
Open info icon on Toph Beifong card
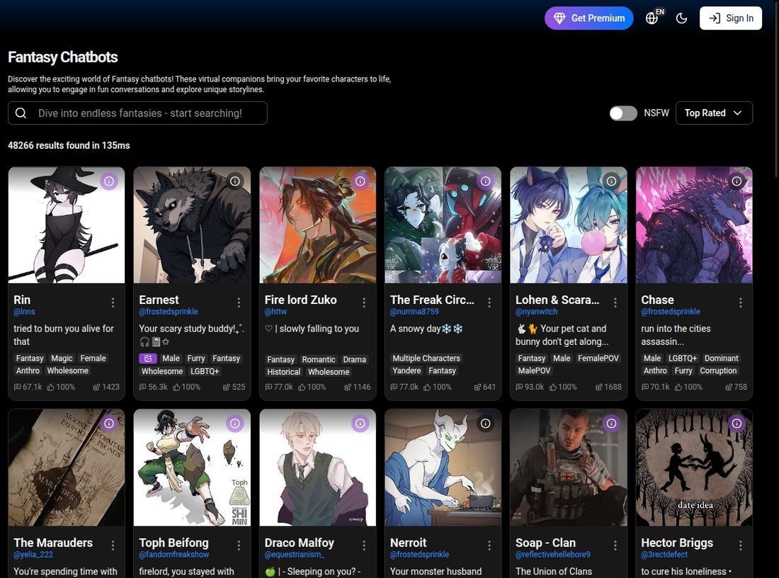point(235,424)
